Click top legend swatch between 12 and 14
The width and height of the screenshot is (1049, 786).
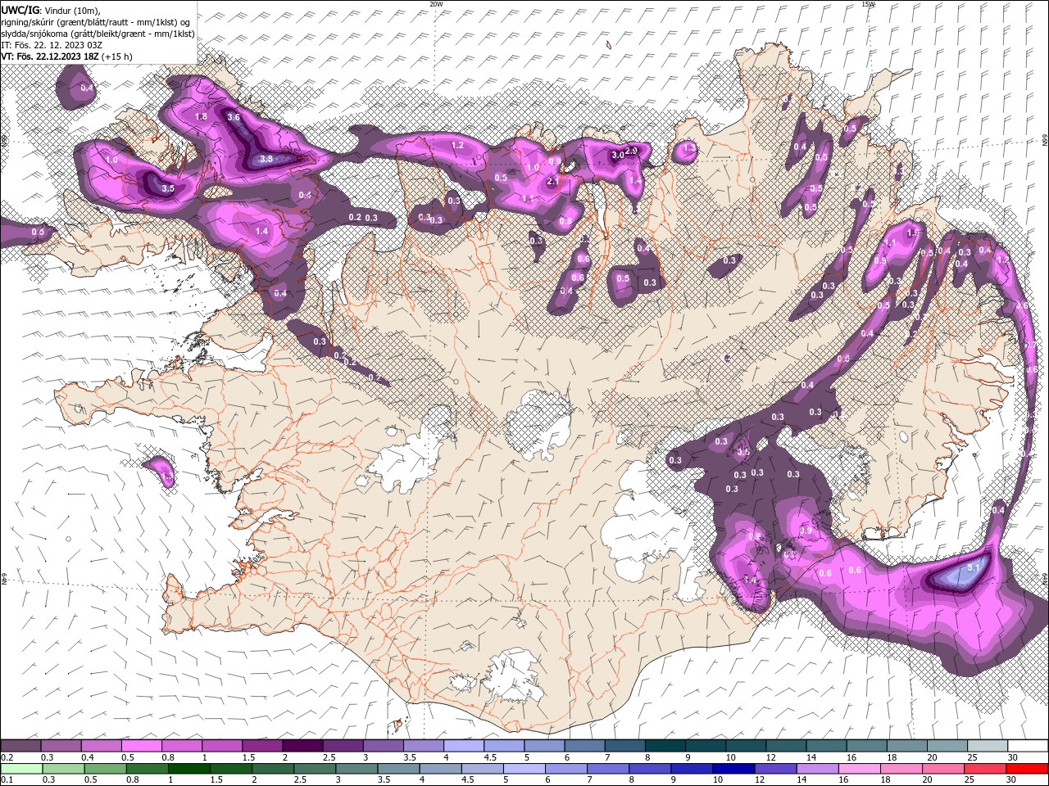click(x=786, y=746)
